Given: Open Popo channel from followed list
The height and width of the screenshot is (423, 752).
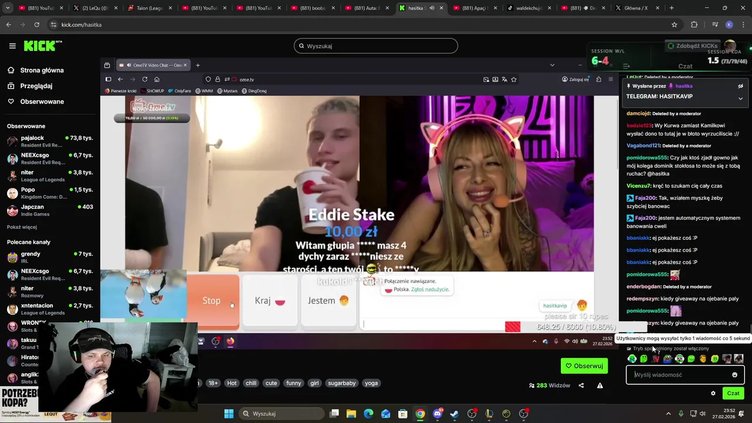Looking at the screenshot, I should click(50, 193).
